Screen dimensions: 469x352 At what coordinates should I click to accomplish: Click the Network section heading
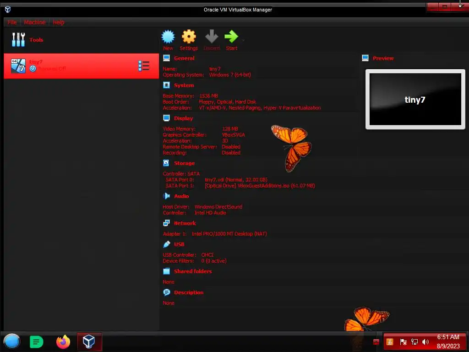coord(185,223)
